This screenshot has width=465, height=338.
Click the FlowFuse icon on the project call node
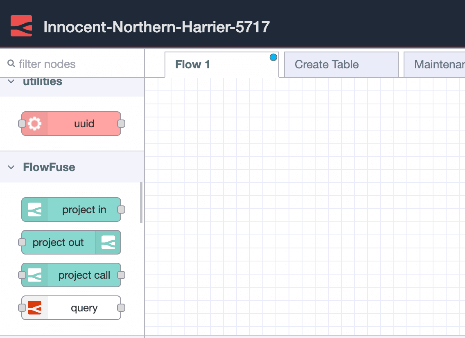[34, 275]
